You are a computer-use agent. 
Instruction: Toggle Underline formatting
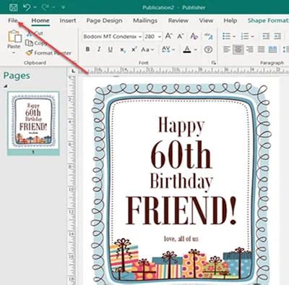[111, 49]
